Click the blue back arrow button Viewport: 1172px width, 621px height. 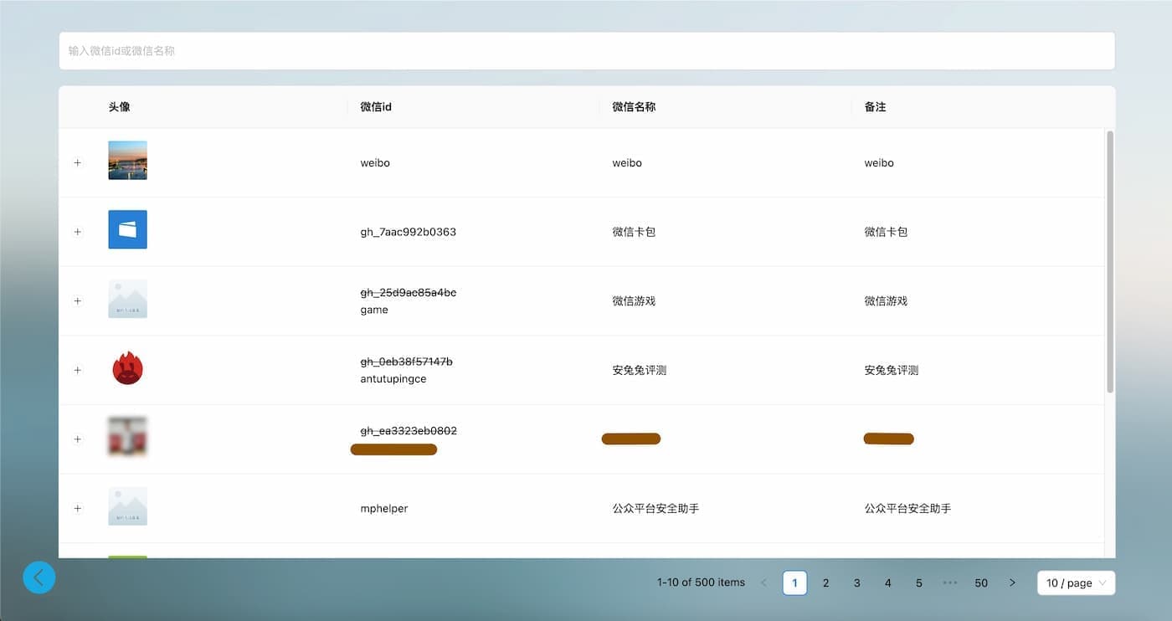click(39, 577)
